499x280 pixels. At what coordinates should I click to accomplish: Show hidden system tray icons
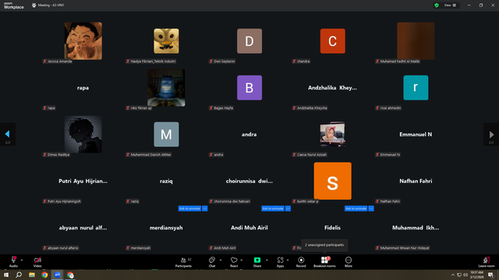(x=453, y=275)
